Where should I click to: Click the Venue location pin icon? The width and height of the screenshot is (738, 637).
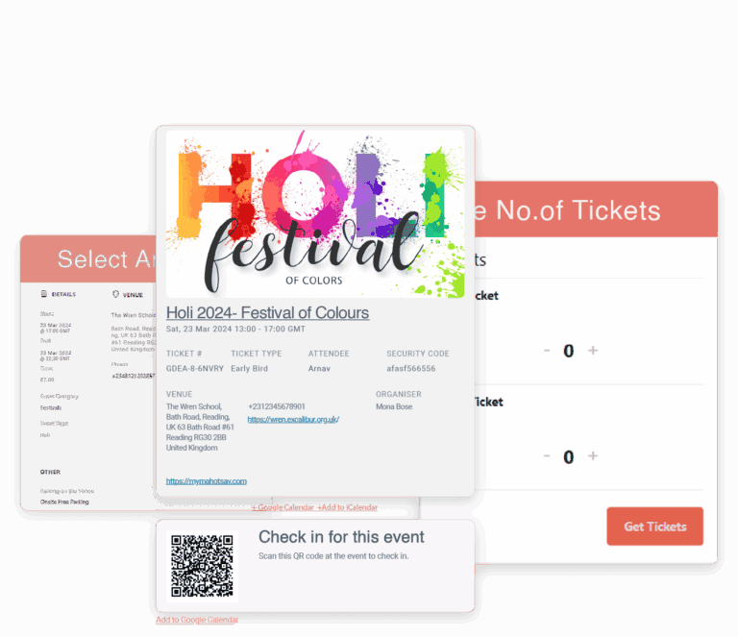(x=116, y=294)
